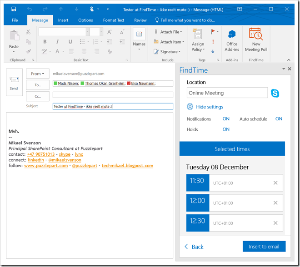Align text right in Basic Text

(x=97, y=51)
